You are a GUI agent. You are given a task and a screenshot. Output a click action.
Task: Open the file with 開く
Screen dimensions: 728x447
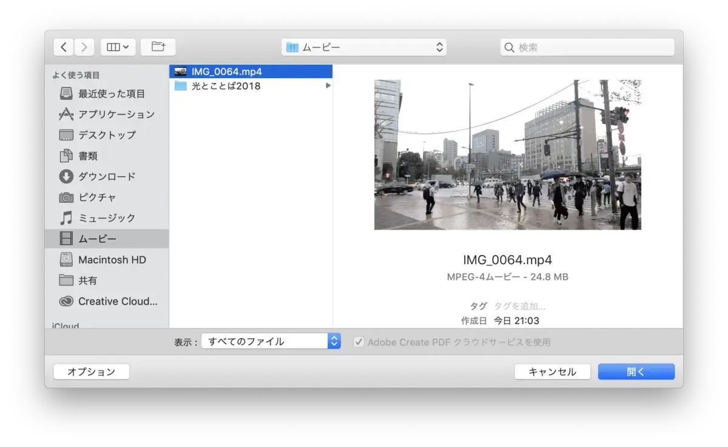click(636, 371)
